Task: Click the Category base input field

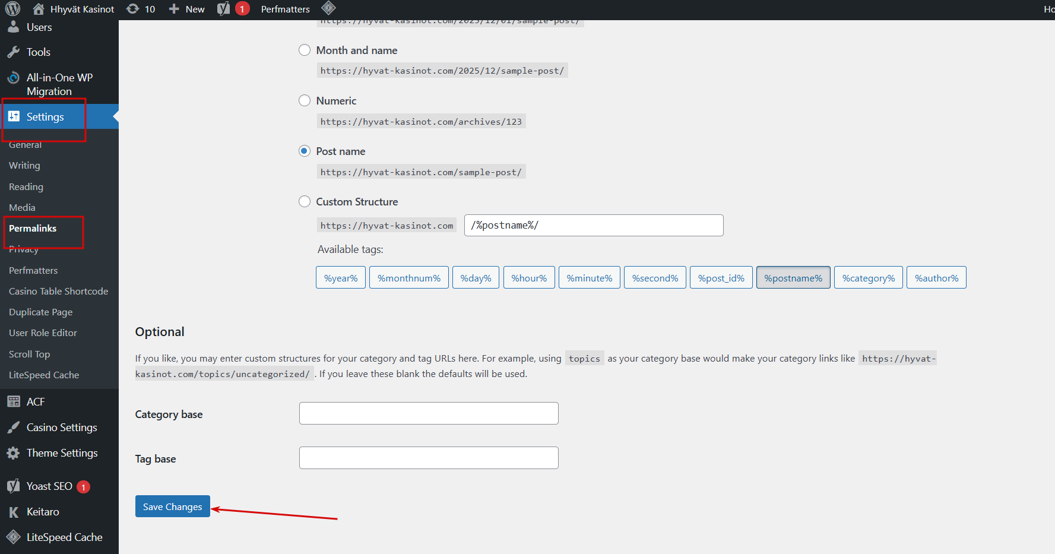Action: tap(429, 413)
